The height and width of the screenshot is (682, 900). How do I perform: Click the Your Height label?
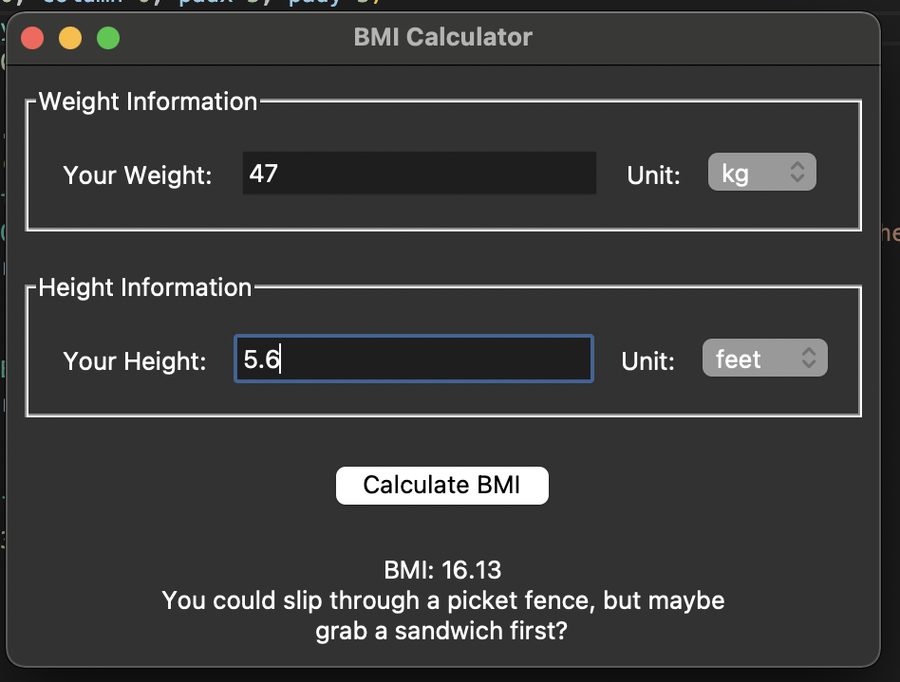tap(136, 361)
